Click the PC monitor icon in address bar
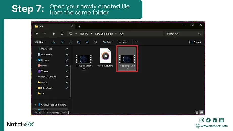 tap(71, 34)
